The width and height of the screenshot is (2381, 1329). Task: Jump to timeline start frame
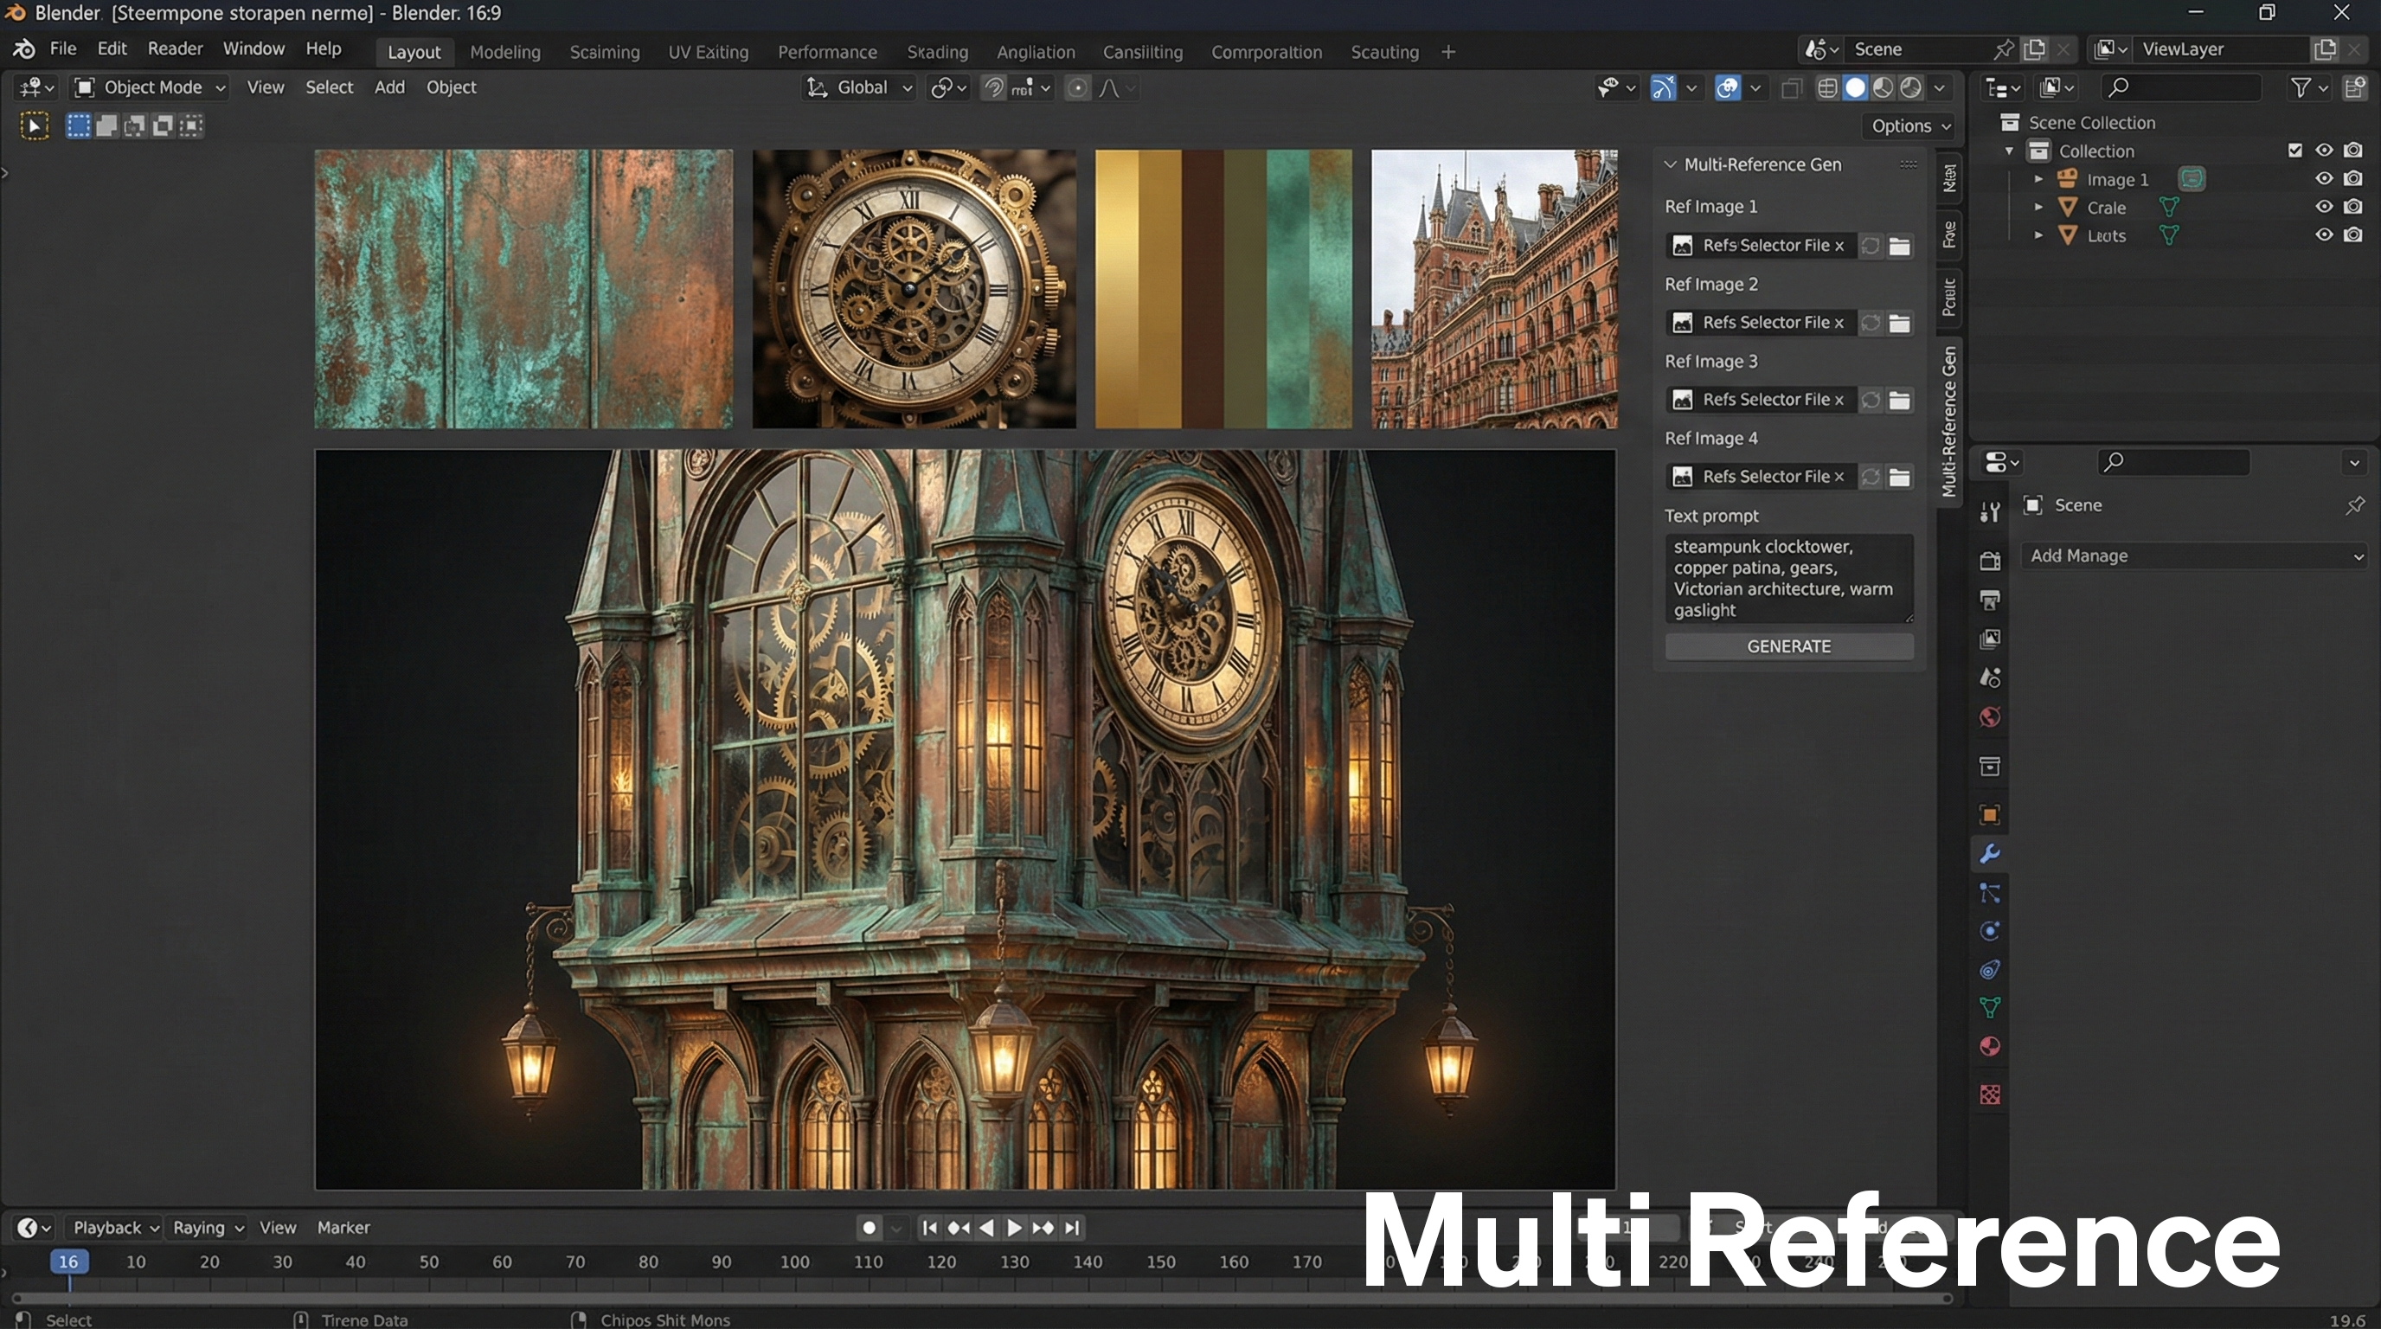coord(930,1228)
